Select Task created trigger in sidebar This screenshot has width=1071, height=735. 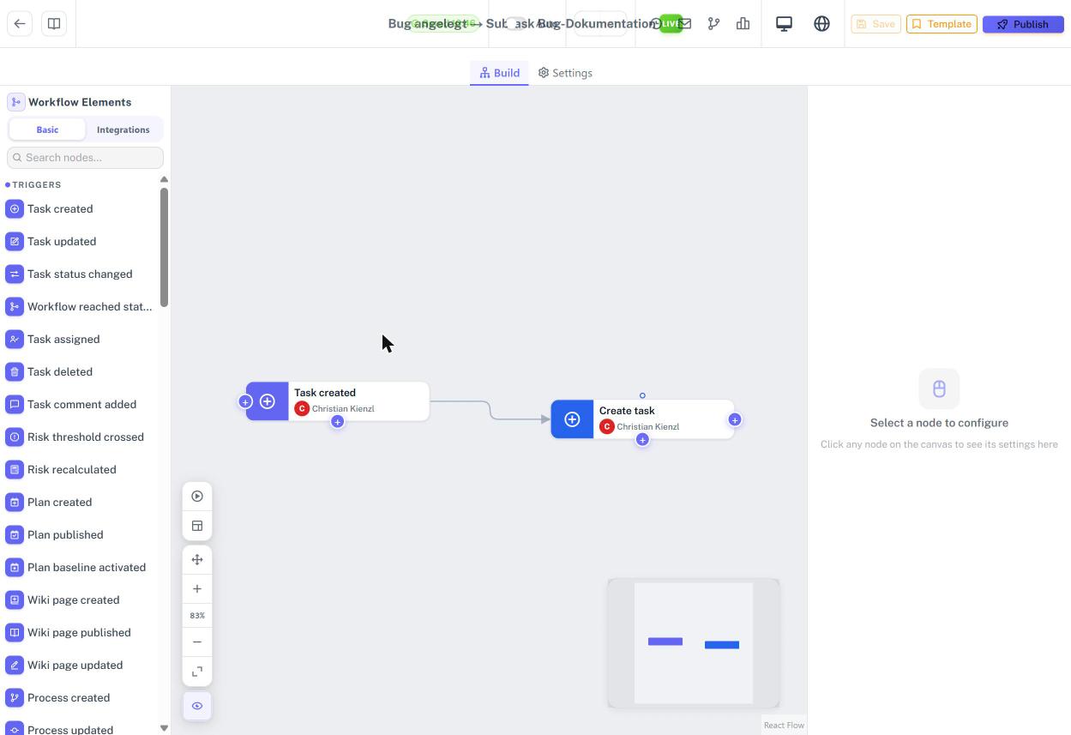point(79,209)
